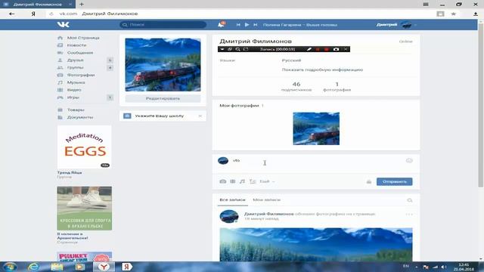The height and width of the screenshot is (272, 484).
Task: Open the train thumbnail in Мои фотографии
Action: (316, 128)
